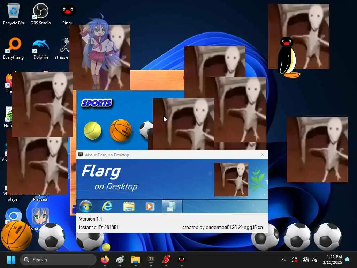Open the notification bell

(x=348, y=260)
